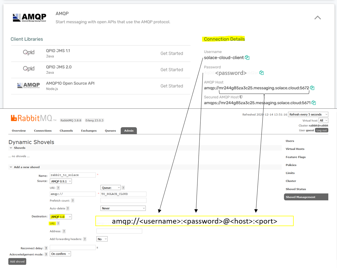Screen dimensions: 337x268
Task: Open the Virtual host selector
Action: pyautogui.click(x=323, y=120)
